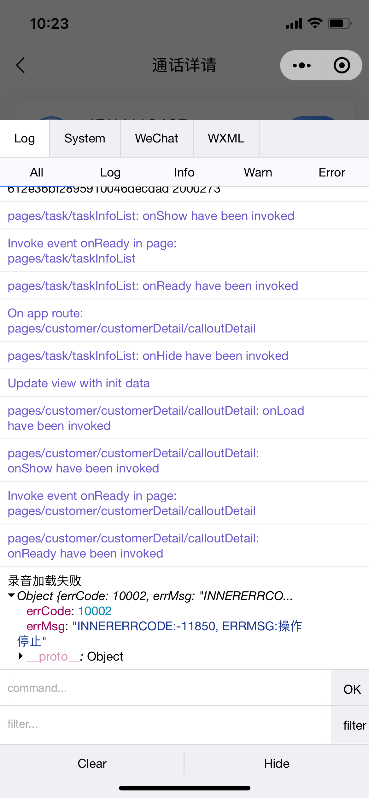Viewport: 369px width, 798px height.
Task: Filter logs by Error level
Action: [332, 172]
